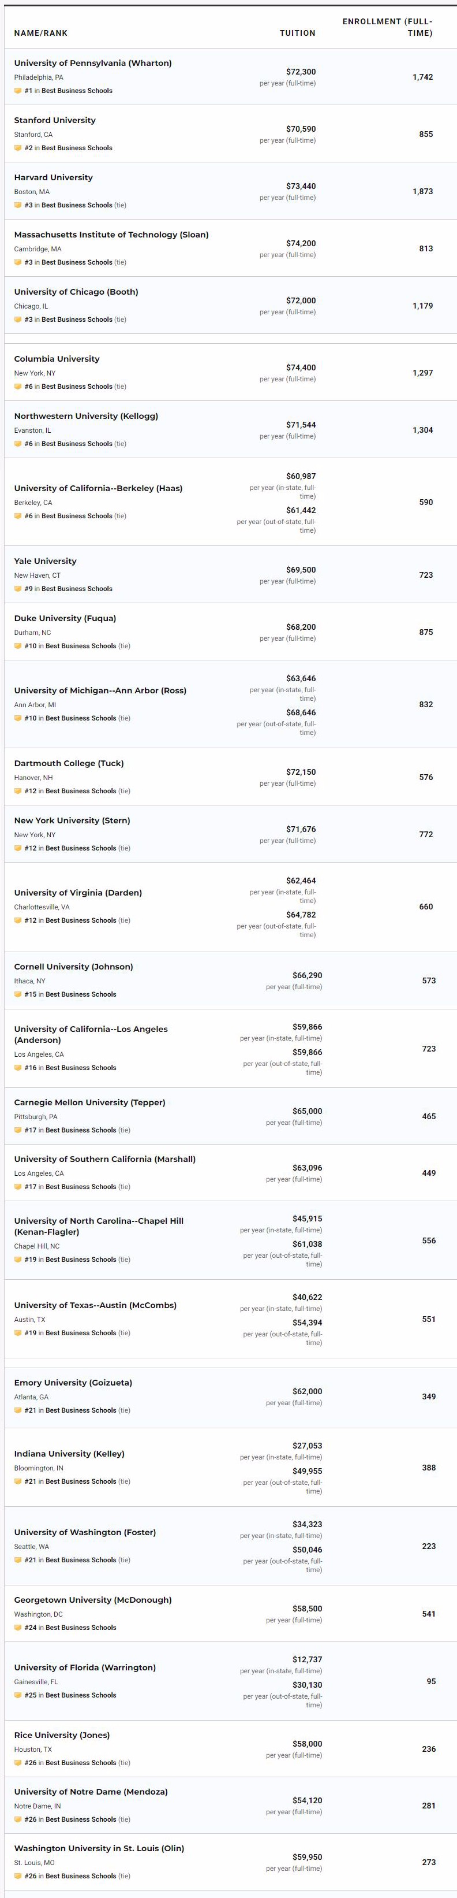
Task: Click the ranking badge icon for Yale University
Action: (x=18, y=589)
